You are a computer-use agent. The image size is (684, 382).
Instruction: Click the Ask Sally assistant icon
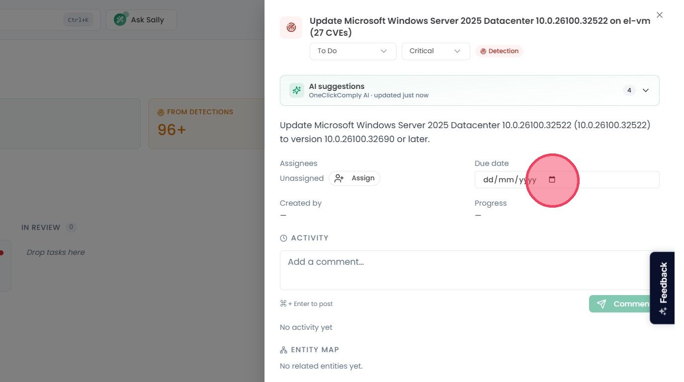120,20
